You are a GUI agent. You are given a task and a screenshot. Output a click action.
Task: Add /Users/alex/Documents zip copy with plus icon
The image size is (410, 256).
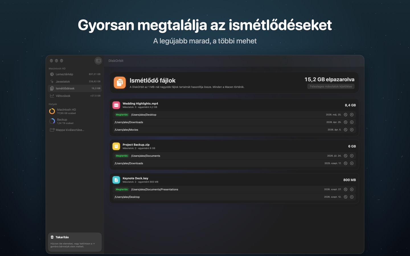pyautogui.click(x=352, y=156)
